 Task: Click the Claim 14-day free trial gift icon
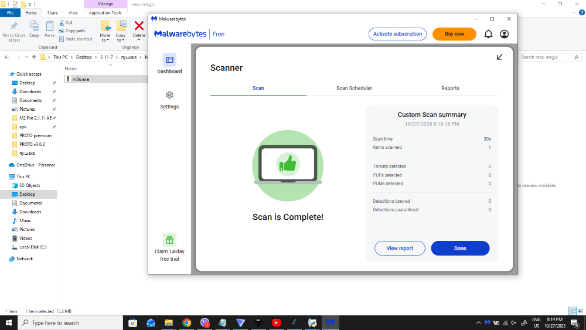click(169, 240)
